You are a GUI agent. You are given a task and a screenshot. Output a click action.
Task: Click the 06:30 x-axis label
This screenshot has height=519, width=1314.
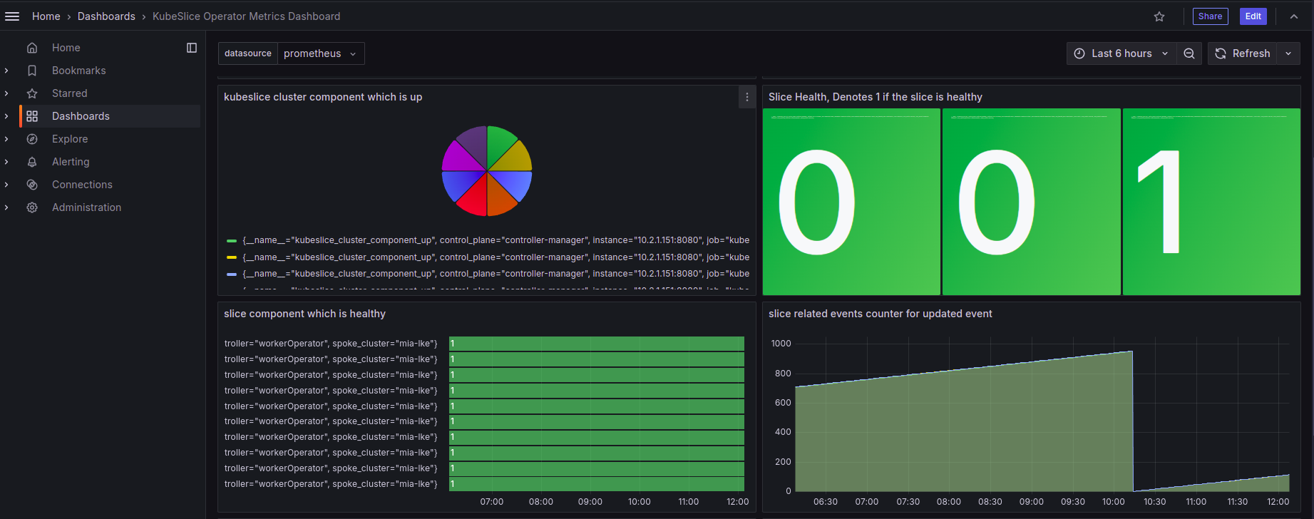click(x=826, y=502)
